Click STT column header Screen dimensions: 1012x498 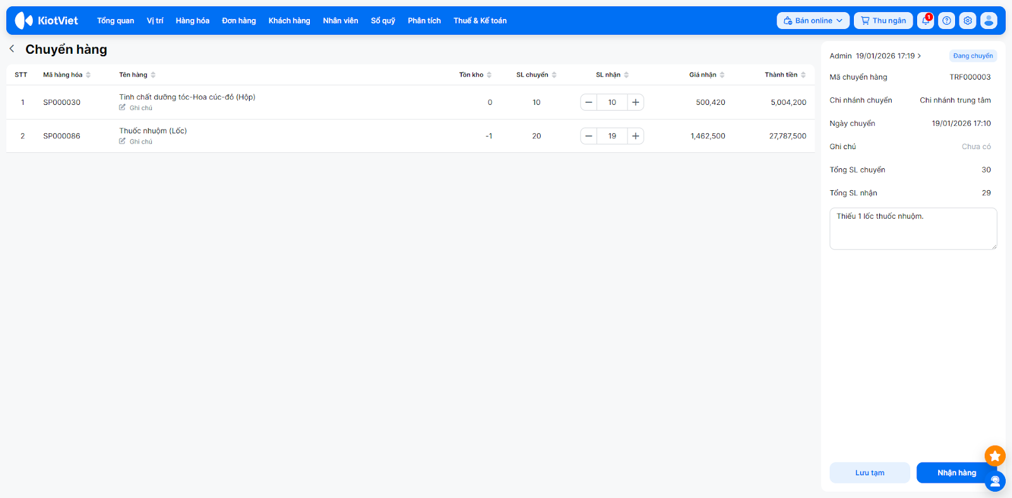21,75
